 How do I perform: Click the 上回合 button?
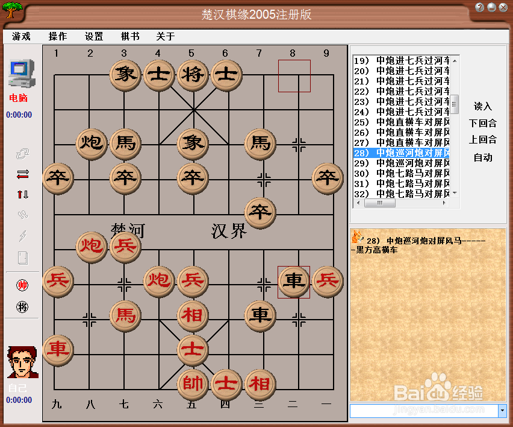pyautogui.click(x=483, y=140)
